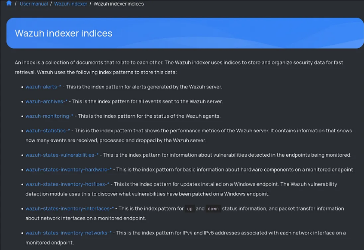Click the 'Wazuh indexer indices' page heading
The image size is (364, 250).
[x=64, y=34]
